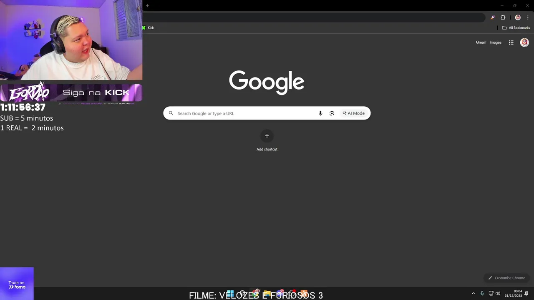
Task: Click the Google account avatar on page
Action: click(x=524, y=42)
